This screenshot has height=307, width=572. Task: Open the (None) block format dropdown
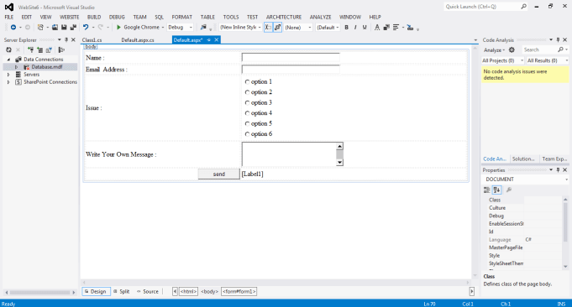[298, 28]
